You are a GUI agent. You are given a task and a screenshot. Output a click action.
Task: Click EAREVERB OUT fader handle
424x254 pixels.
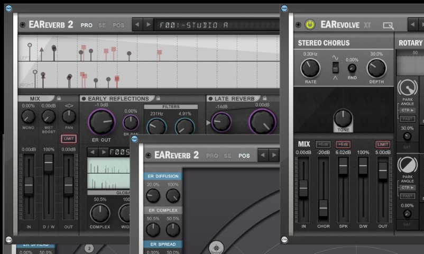coord(68,186)
